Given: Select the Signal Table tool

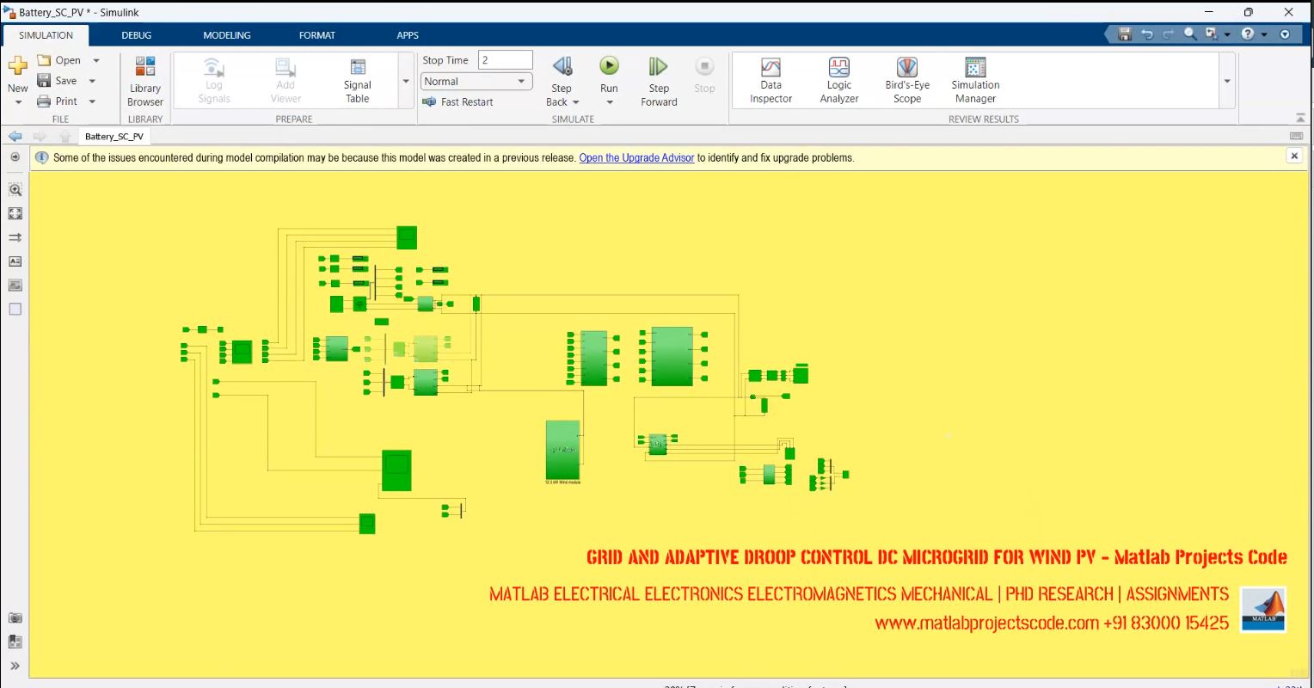Looking at the screenshot, I should point(357,79).
